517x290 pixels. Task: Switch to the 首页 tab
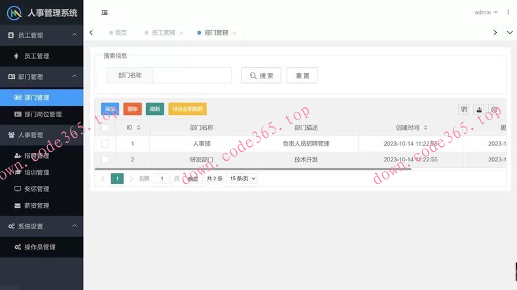click(x=118, y=33)
